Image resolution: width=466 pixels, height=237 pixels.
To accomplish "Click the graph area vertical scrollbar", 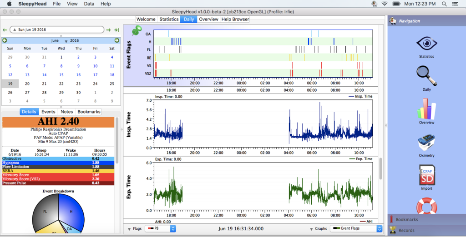I will [x=381, y=168].
